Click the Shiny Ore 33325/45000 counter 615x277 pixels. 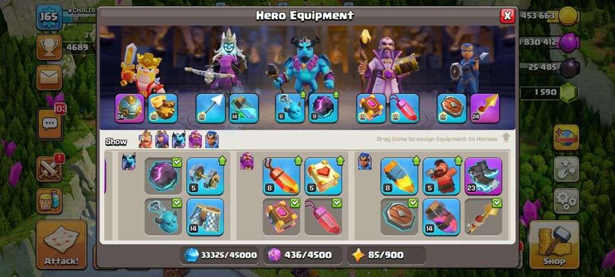(220, 255)
